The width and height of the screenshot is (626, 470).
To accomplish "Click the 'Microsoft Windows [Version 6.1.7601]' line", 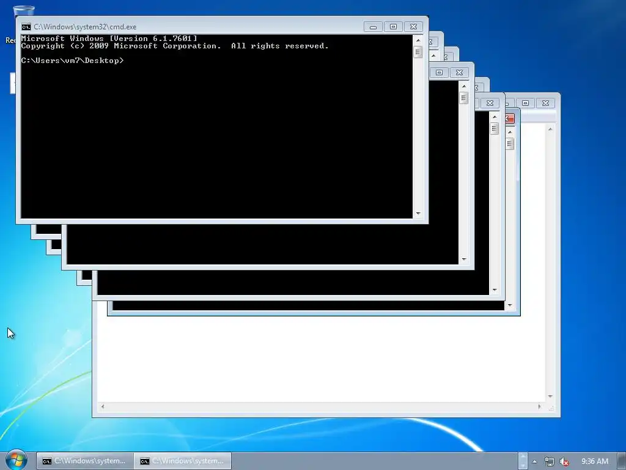I will [109, 39].
